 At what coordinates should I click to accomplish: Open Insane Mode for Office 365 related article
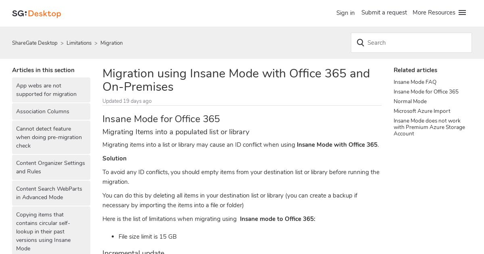point(426,92)
